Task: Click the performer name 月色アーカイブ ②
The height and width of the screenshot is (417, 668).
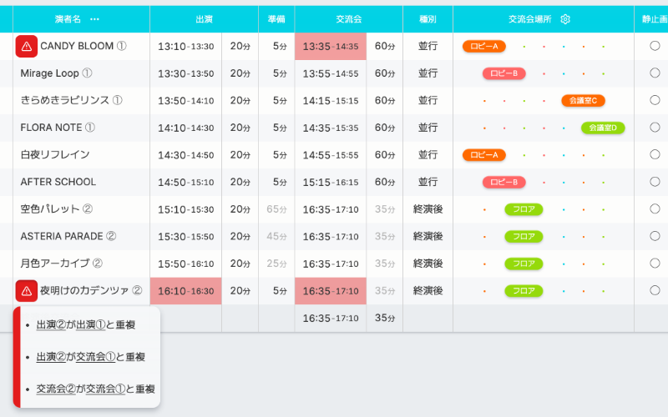Action: (61, 264)
